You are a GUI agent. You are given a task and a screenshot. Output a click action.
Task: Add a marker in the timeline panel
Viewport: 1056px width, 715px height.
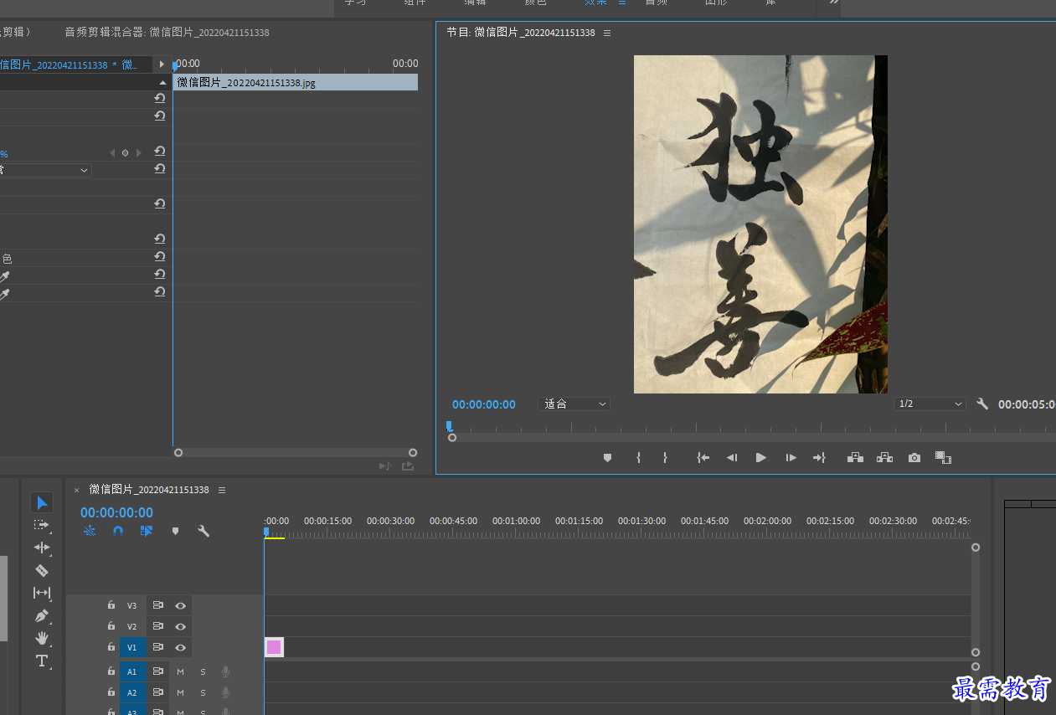(175, 531)
